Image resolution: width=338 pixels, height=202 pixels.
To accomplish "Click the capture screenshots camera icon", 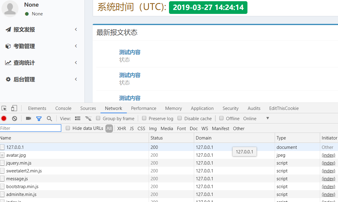I will point(28,118).
